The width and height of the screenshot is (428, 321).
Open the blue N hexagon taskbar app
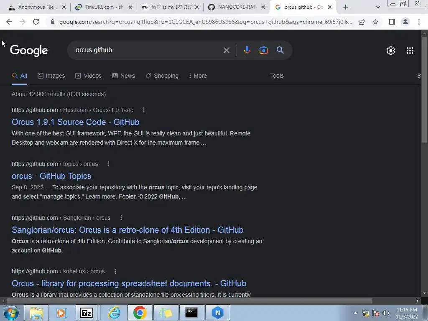click(x=217, y=313)
